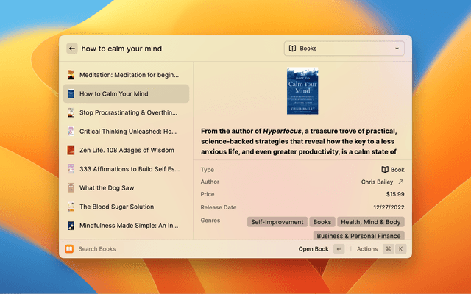
Task: Click What the Dog Saw cover icon
Action: click(71, 188)
